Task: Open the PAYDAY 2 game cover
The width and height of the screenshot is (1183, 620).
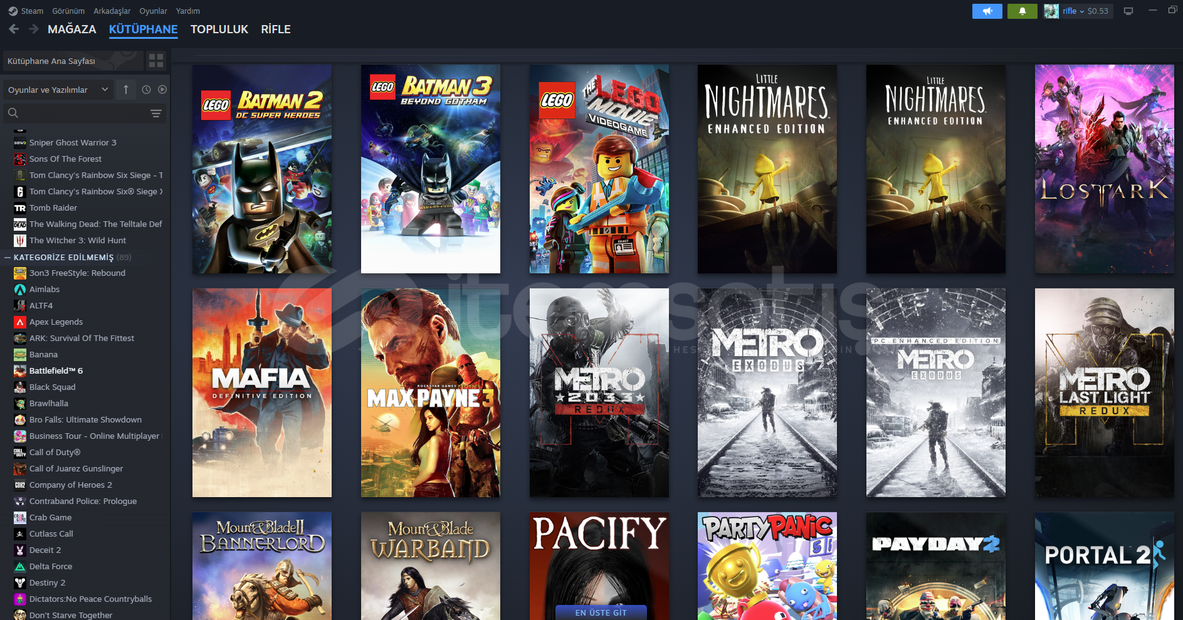Action: coord(936,566)
